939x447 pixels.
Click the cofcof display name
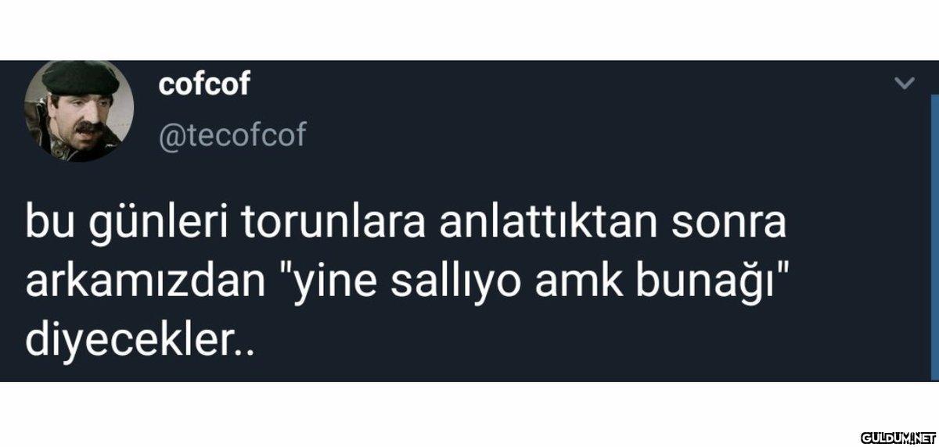click(204, 84)
